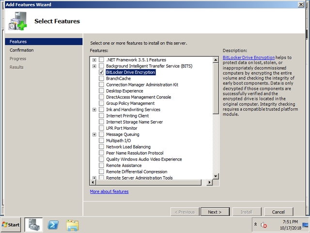The image size is (310, 233).
Task: Click the < Previous button
Action: pyautogui.click(x=185, y=212)
